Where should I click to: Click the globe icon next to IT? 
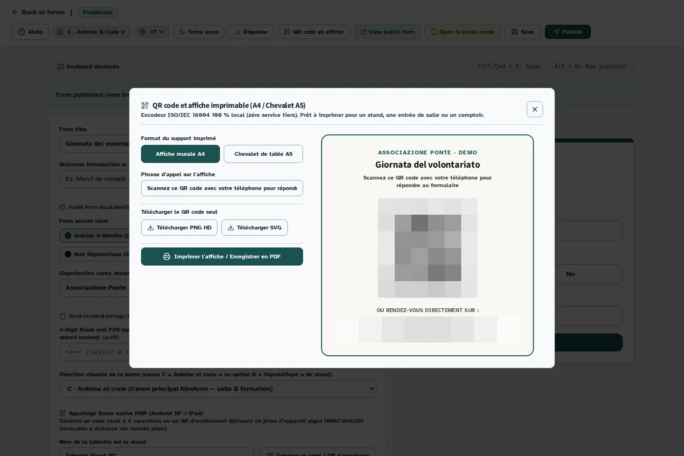143,32
